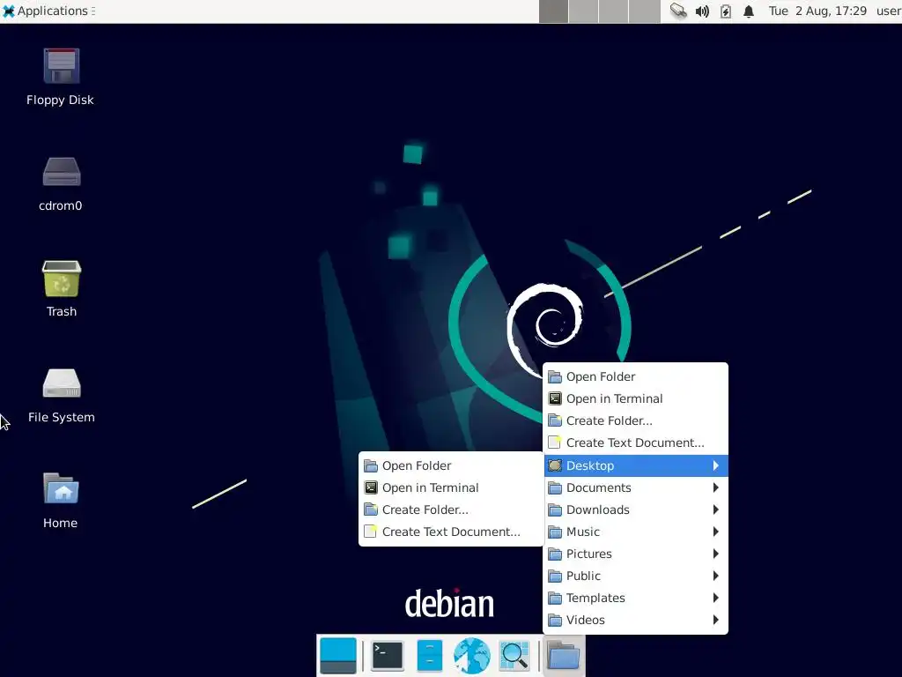Click the directory menu folder icon in the dock
Image resolution: width=902 pixels, height=677 pixels.
point(563,656)
